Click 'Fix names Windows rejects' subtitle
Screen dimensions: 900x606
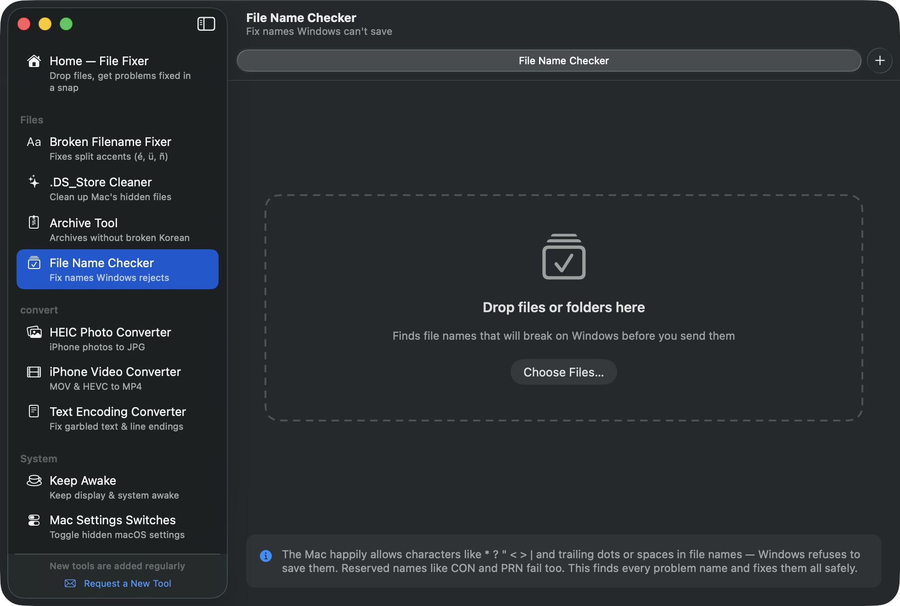[x=109, y=278]
